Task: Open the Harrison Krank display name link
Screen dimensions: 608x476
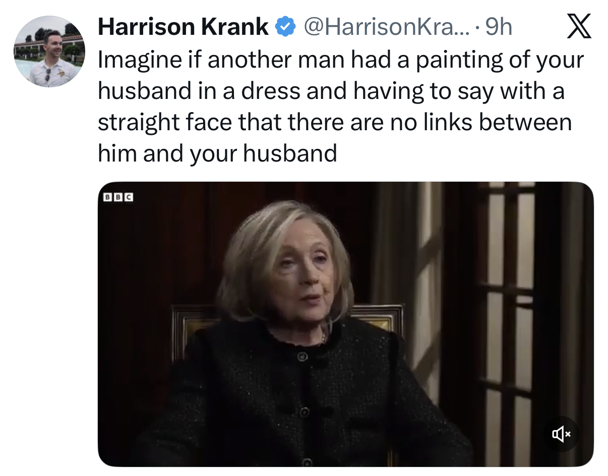Action: (x=183, y=27)
